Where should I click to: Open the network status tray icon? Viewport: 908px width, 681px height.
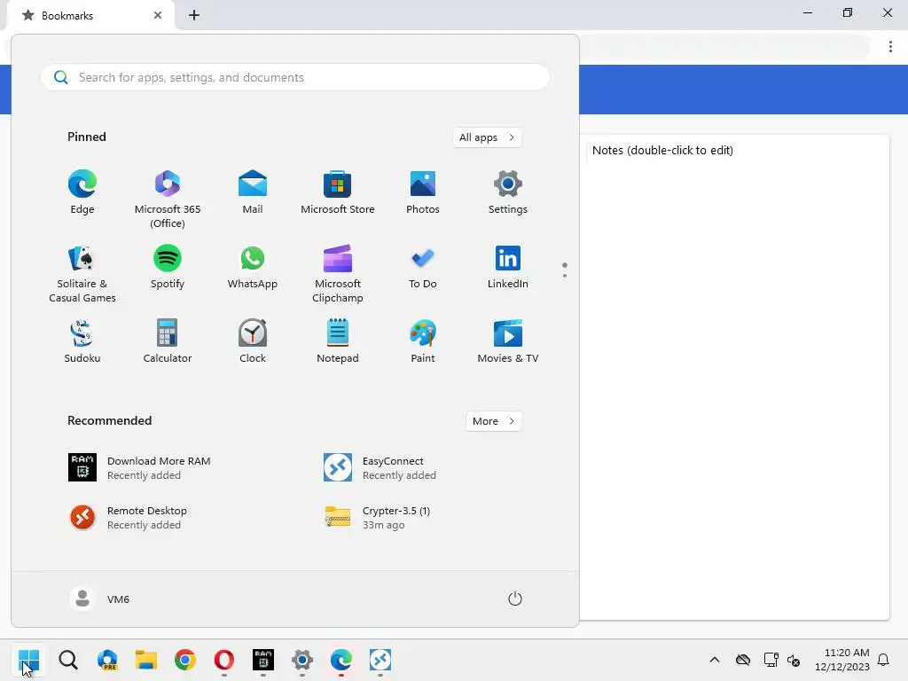coord(771,660)
